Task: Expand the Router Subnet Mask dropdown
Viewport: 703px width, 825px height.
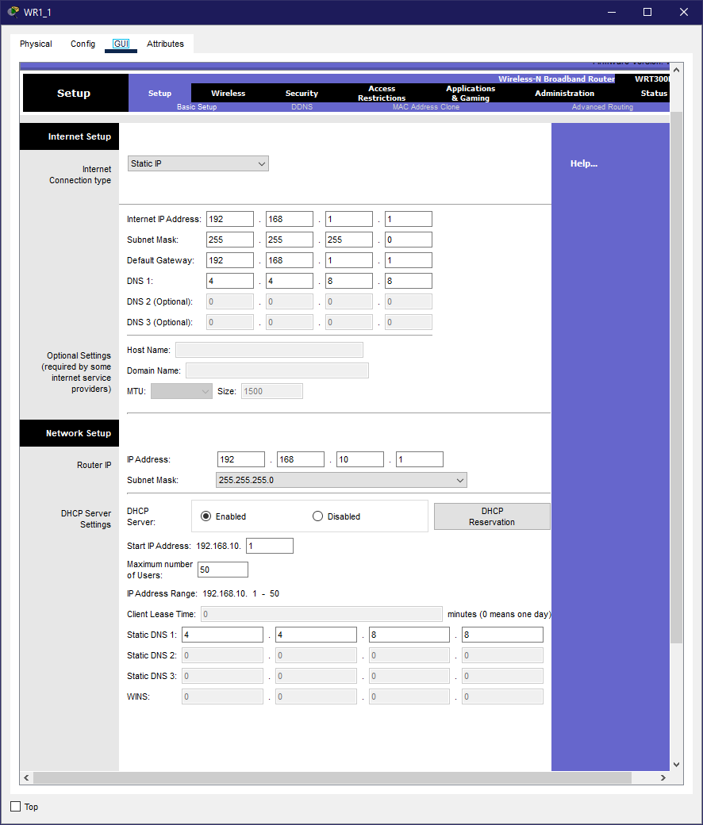Action: [x=341, y=480]
